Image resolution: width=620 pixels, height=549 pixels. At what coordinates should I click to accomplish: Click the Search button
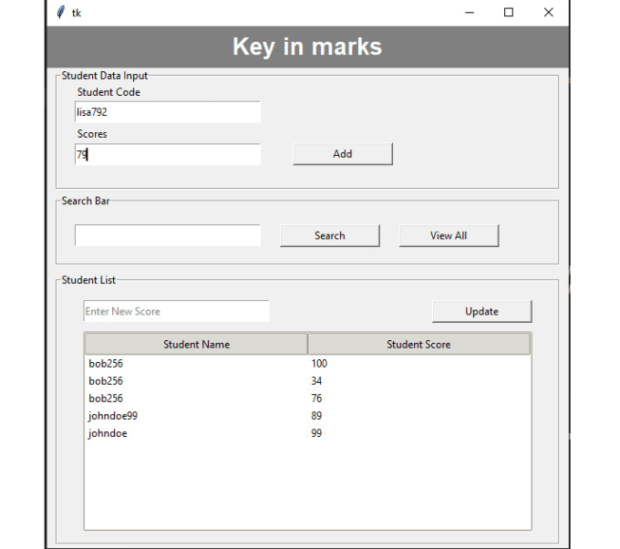coord(330,235)
